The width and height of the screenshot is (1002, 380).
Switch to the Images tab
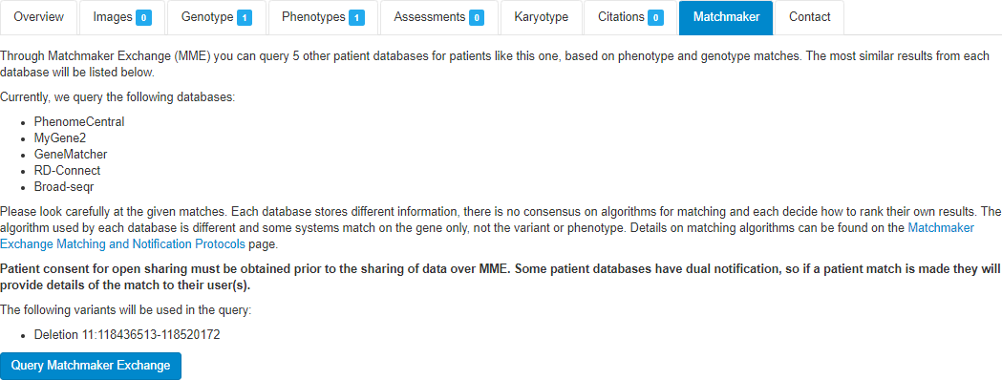coord(122,17)
